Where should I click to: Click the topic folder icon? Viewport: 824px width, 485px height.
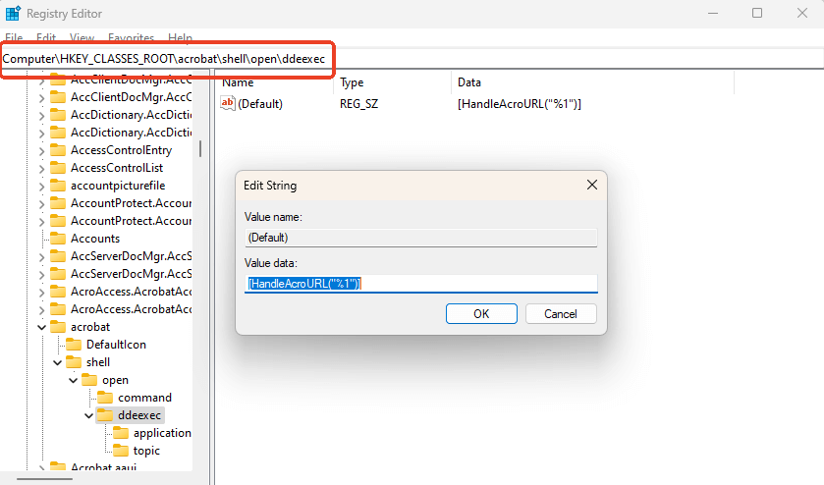(121, 451)
